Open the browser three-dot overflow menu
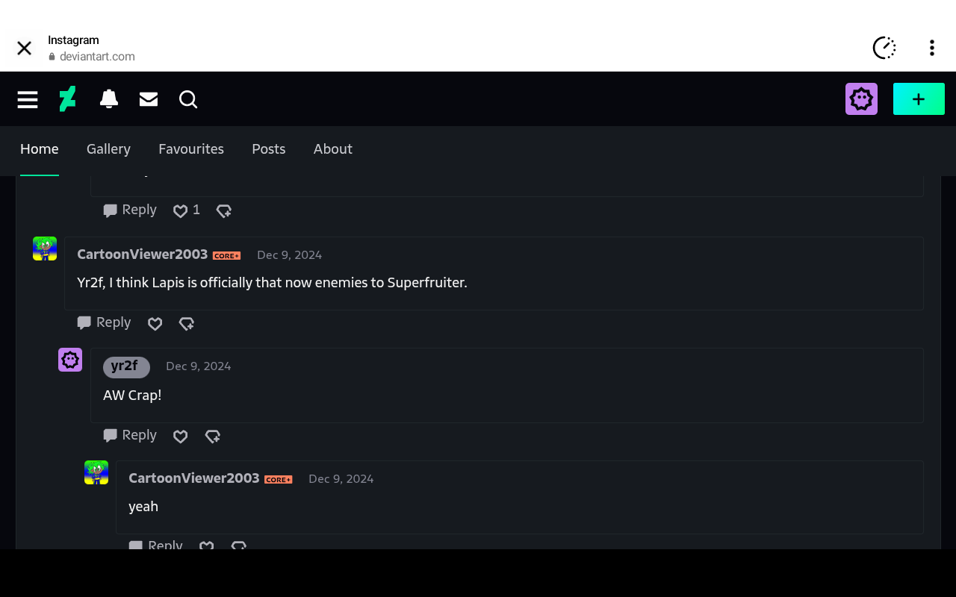Screen dimensions: 956x597 pyautogui.click(x=931, y=48)
